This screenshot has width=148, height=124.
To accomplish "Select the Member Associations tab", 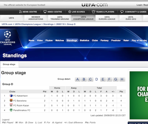I will pyautogui.click(x=36, y=18).
